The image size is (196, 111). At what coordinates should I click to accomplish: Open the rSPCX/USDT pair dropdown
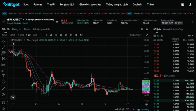coord(24,20)
